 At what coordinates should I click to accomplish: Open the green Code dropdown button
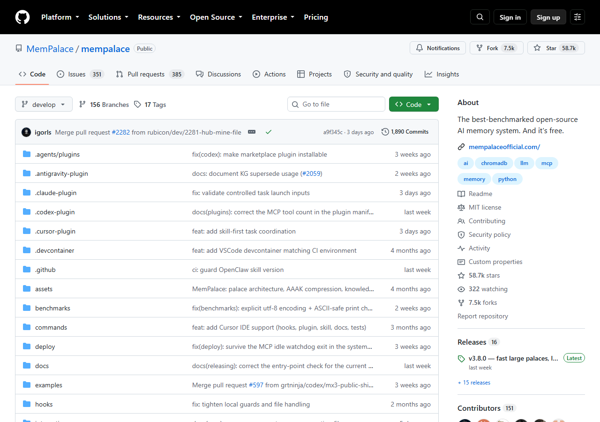tap(414, 104)
